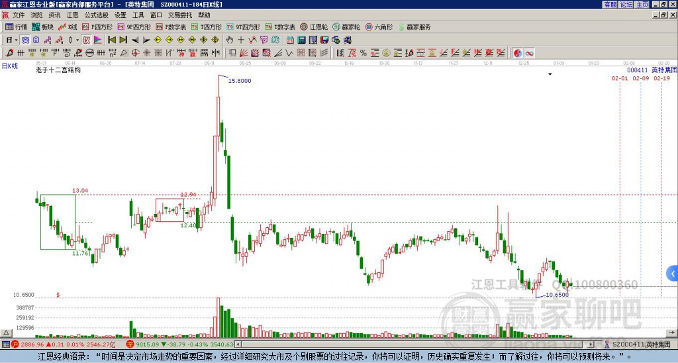Open the 客服 customer service link
This screenshot has height=363, width=678.
pos(610,5)
